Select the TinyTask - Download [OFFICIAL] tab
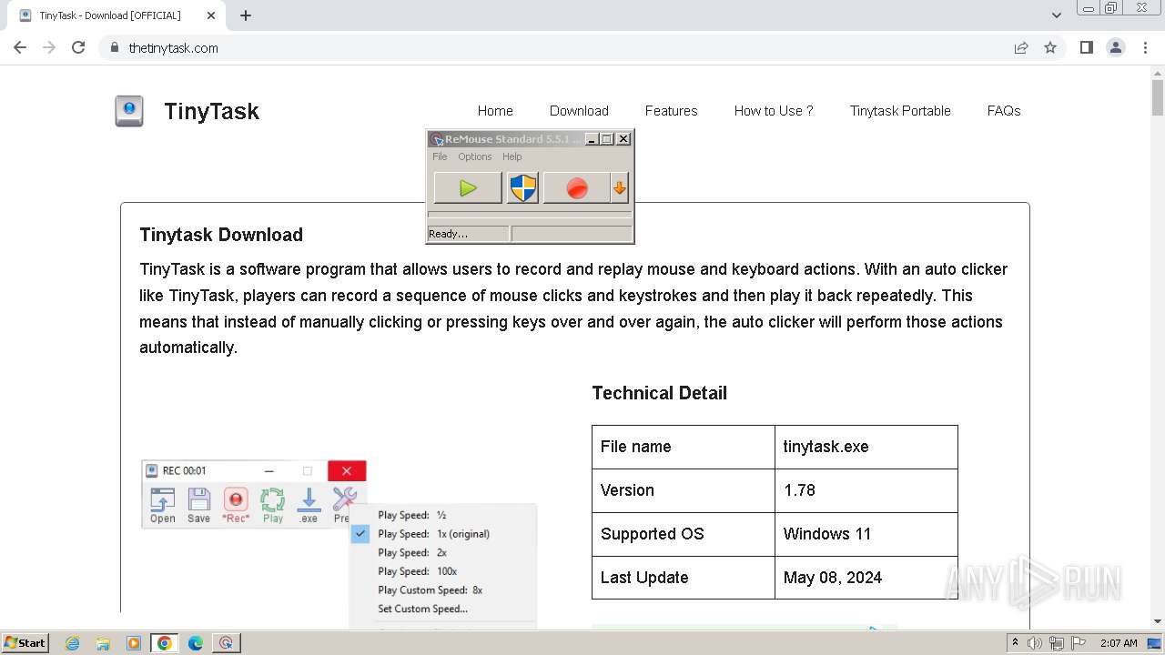This screenshot has height=655, width=1165. tap(116, 15)
